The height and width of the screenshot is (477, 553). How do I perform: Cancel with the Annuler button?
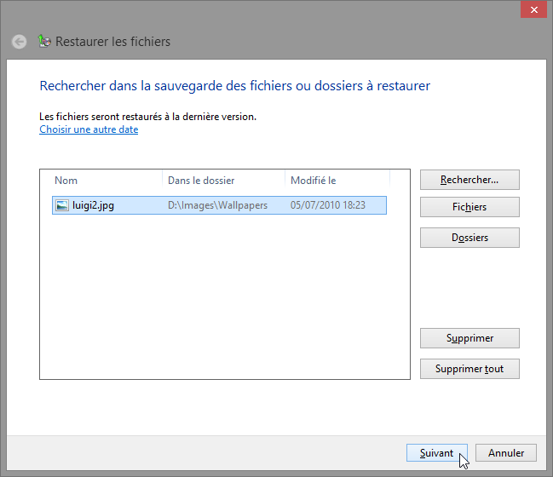[x=506, y=452]
